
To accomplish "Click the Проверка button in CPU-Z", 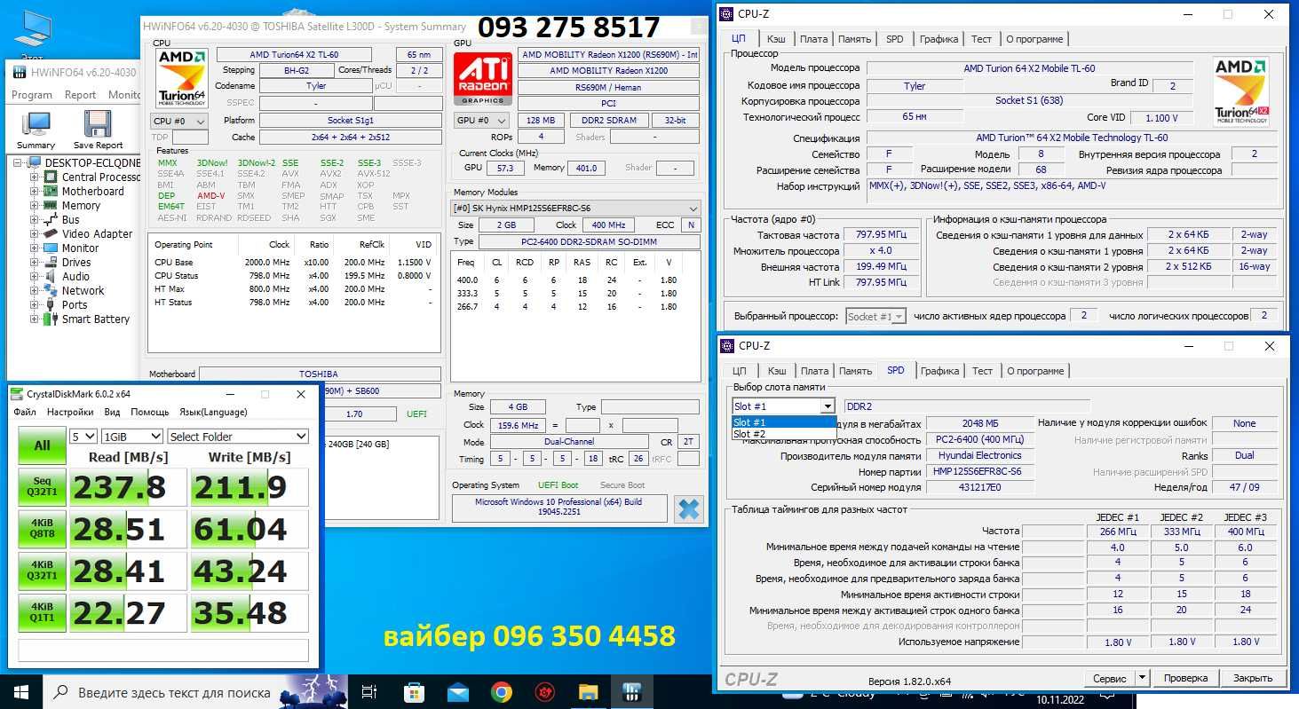I will coord(1185,678).
